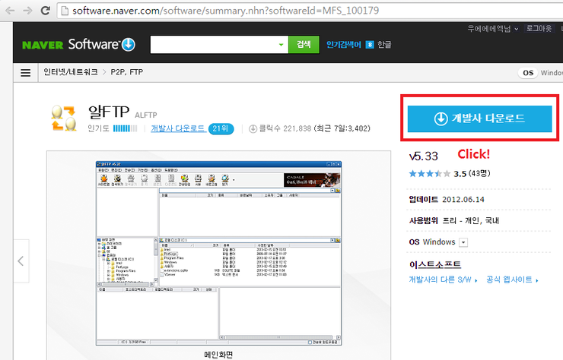Viewport: 563px width, 360px height.
Task: Go to 인터넷/네트워크 breadcrumb category
Action: click(x=70, y=72)
